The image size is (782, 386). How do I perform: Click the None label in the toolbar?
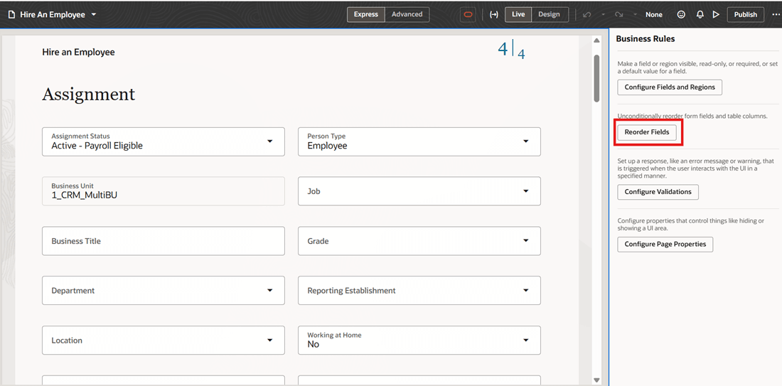pyautogui.click(x=654, y=14)
